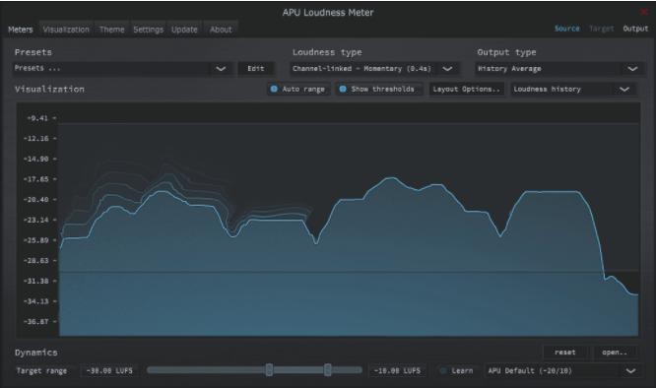Open the Presets dropdown list

[122, 69]
